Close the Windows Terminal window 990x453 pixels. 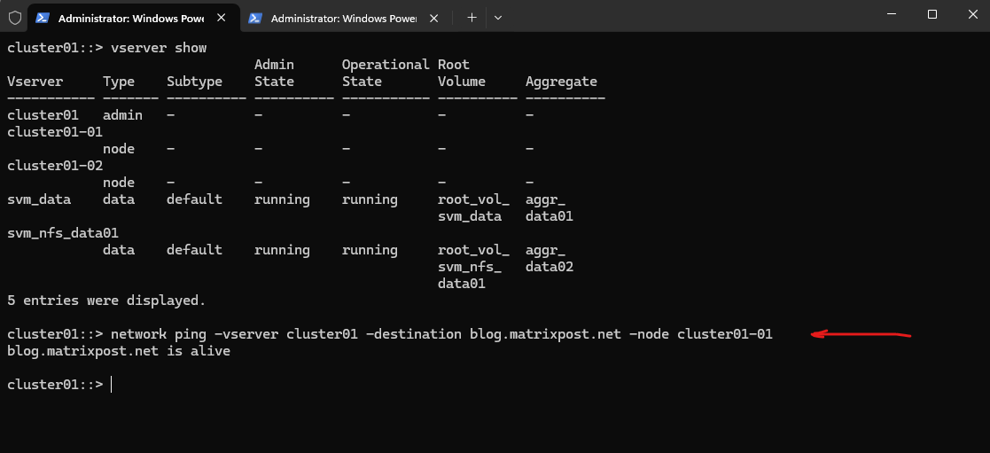click(972, 14)
